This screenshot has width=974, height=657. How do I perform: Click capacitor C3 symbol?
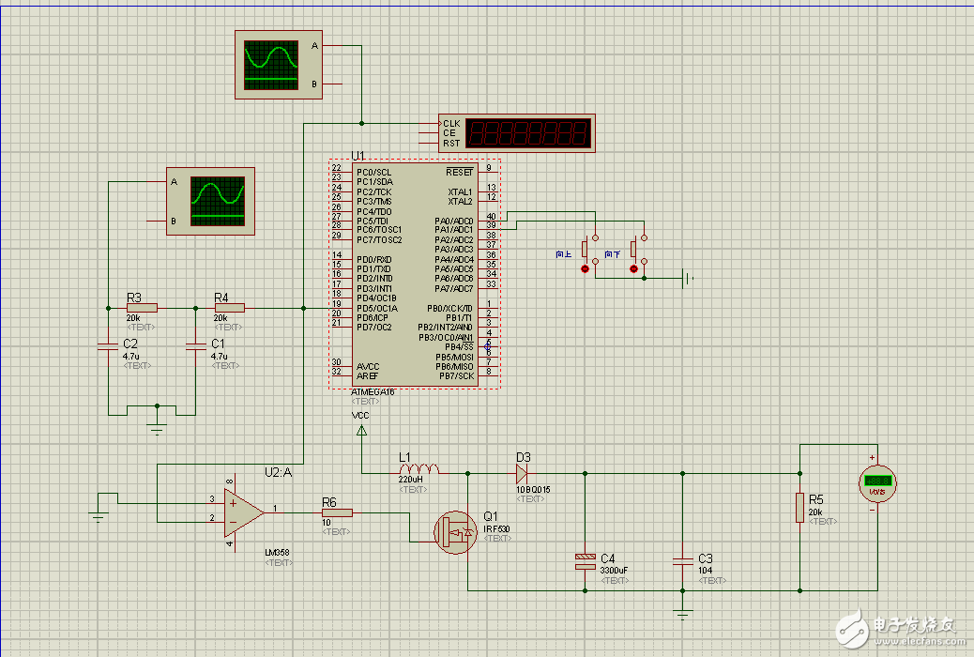click(x=682, y=561)
